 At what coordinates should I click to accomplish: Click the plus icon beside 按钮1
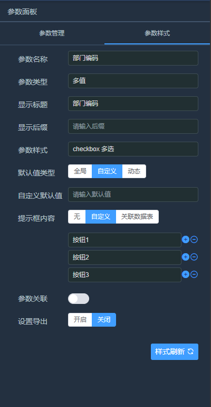(186, 239)
